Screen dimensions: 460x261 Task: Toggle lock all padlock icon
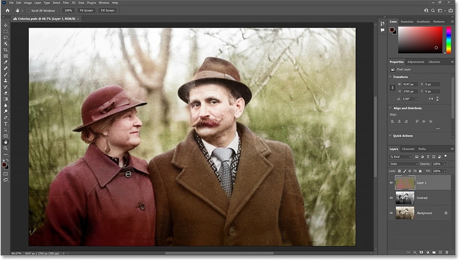(x=420, y=171)
